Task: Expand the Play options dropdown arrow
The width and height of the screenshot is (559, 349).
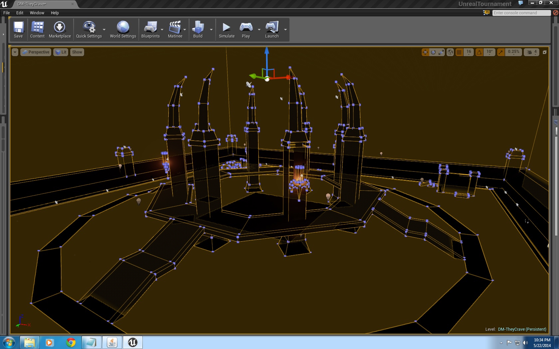Action: [259, 30]
